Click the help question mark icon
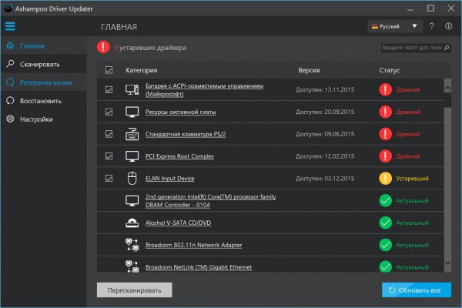This screenshot has width=462, height=308. tap(431, 26)
